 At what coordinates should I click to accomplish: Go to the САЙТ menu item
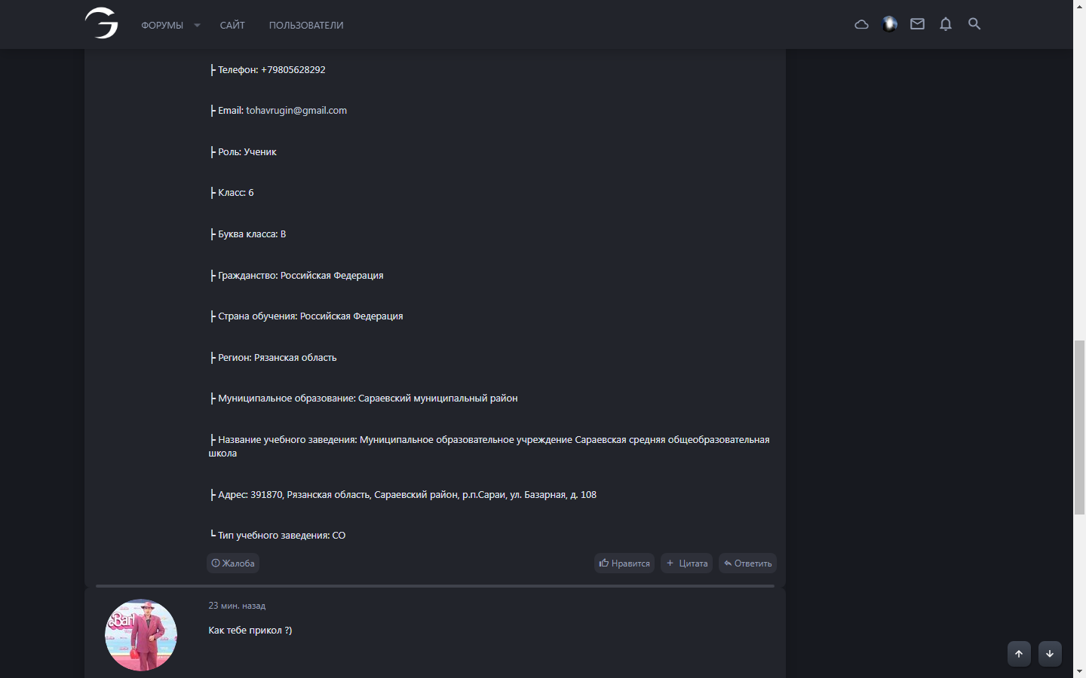pos(232,26)
